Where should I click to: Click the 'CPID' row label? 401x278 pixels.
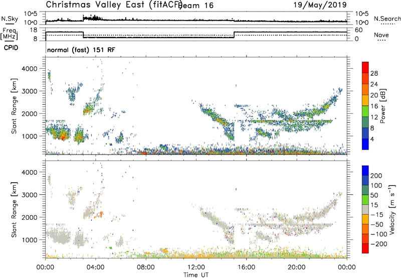(x=11, y=48)
